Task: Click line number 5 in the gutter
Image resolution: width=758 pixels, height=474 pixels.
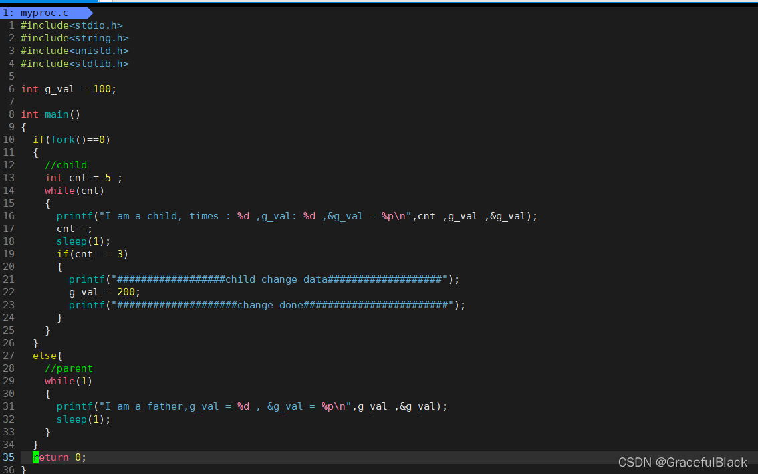Action: point(11,76)
